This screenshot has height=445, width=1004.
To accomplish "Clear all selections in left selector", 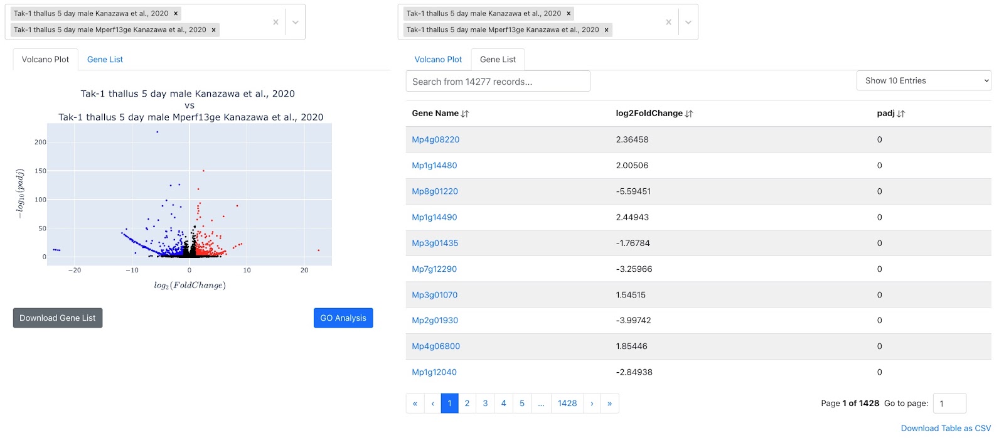I will pos(275,22).
